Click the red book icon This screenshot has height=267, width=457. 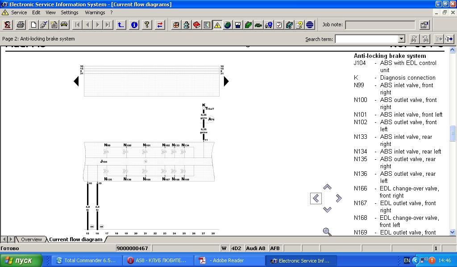point(197,25)
